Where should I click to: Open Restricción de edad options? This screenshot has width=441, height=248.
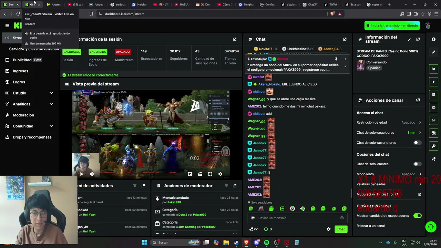(x=389, y=122)
